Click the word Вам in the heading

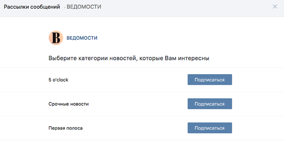tap(170, 58)
